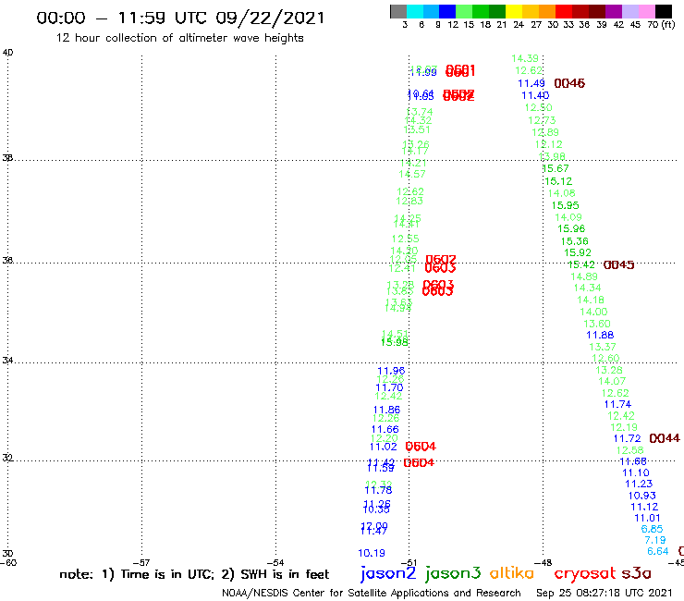Click the wave height value '6.85'
684x601 pixels.
point(653,529)
